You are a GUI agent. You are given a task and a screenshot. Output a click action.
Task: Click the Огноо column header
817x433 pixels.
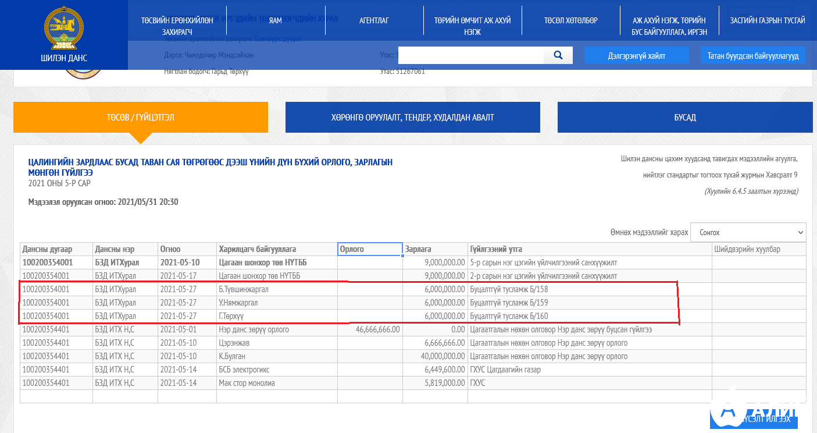(x=187, y=249)
